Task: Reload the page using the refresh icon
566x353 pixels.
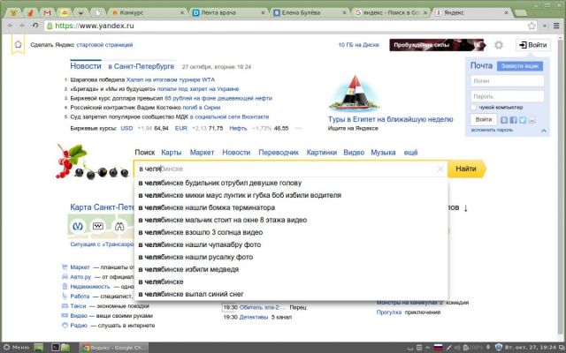Action: 34,26
